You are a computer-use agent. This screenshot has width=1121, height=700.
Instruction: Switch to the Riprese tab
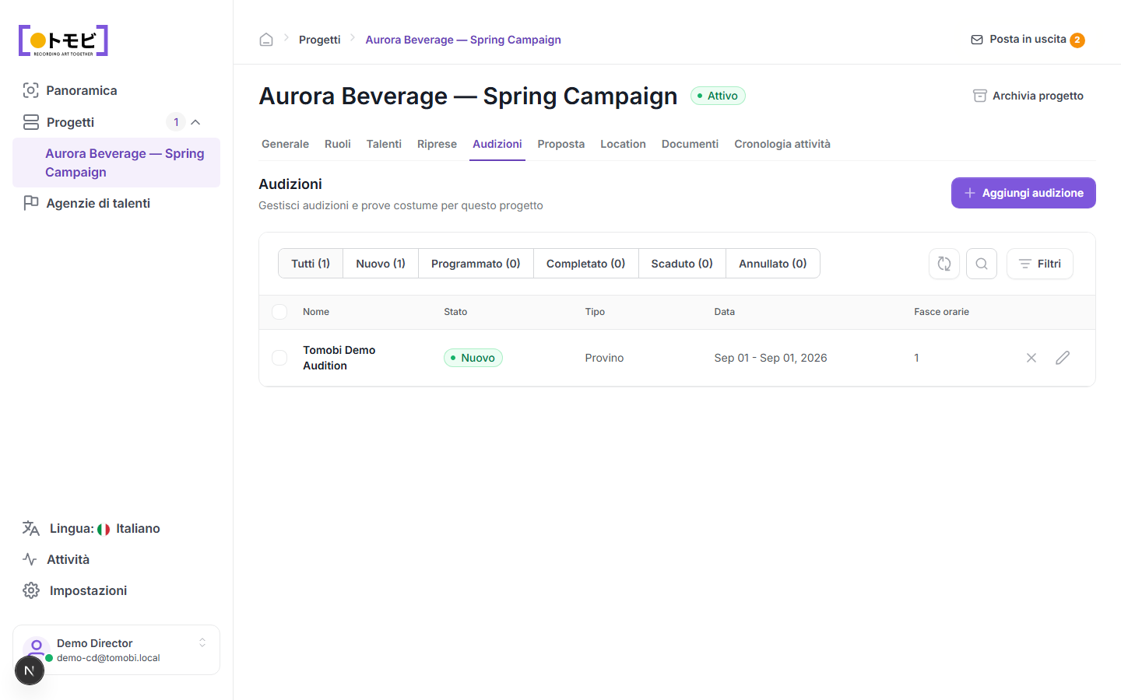coord(437,144)
